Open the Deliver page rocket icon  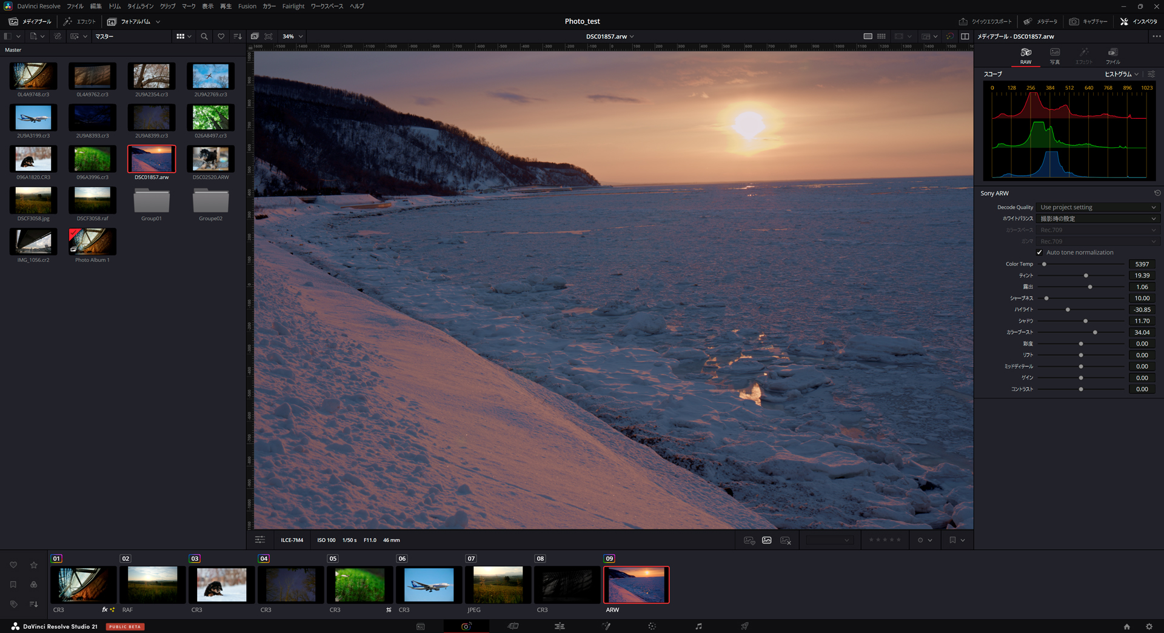tap(744, 626)
